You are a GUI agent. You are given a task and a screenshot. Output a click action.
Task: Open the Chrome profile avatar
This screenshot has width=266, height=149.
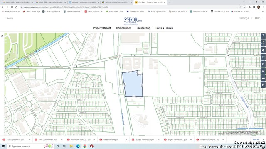point(259,7)
